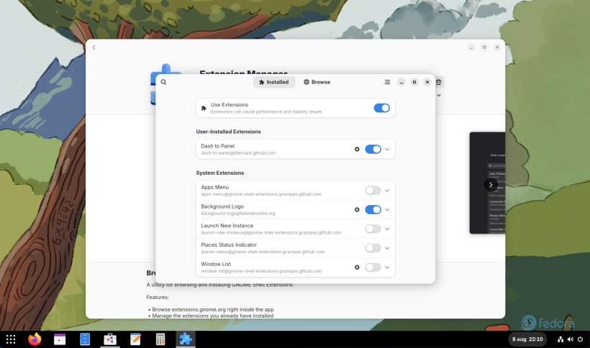
Task: Open the Files app in taskbar
Action: click(85, 339)
